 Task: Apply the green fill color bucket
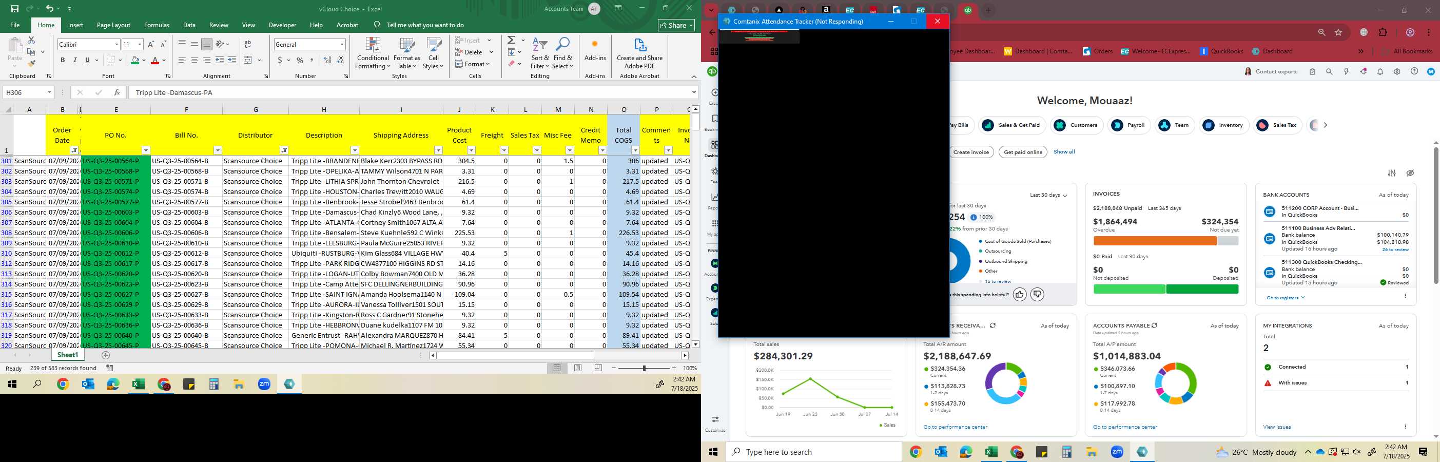pyautogui.click(x=135, y=60)
